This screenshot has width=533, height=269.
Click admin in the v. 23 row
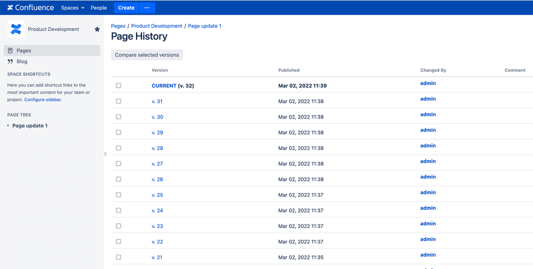point(428,224)
